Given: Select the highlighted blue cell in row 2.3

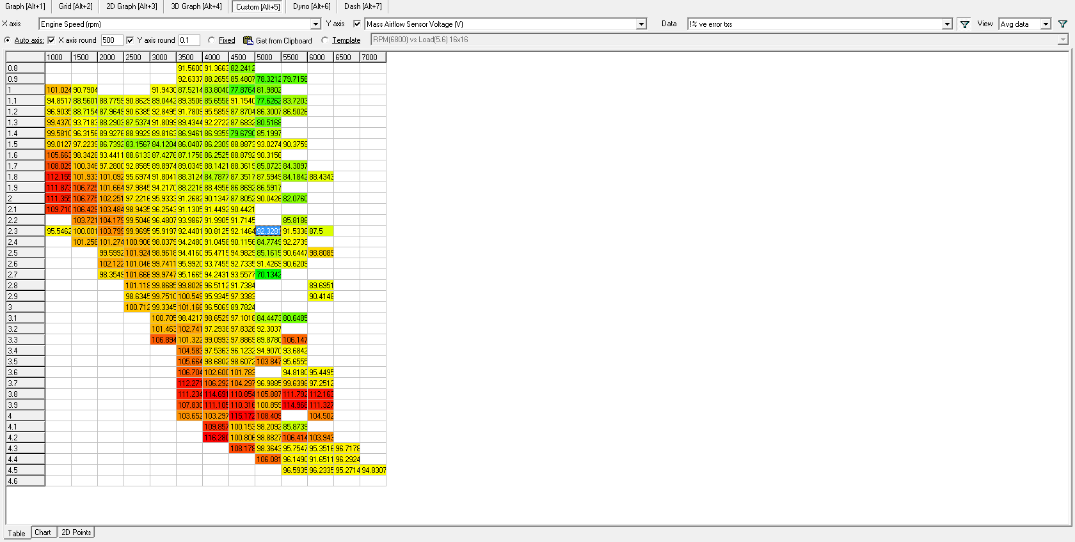Looking at the screenshot, I should [x=268, y=231].
